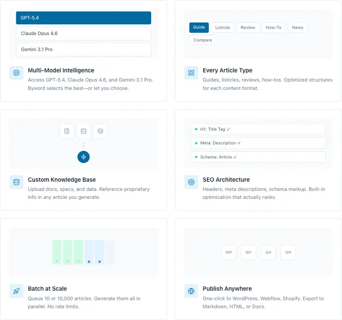The width and height of the screenshot is (342, 320).
Task: Click the stacked layers icon tile
Action: [100, 131]
